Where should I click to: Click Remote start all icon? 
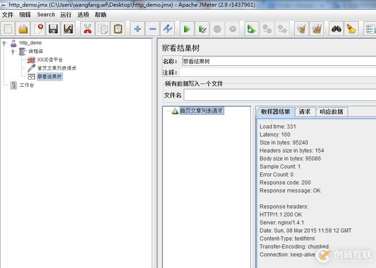[x=252, y=29]
